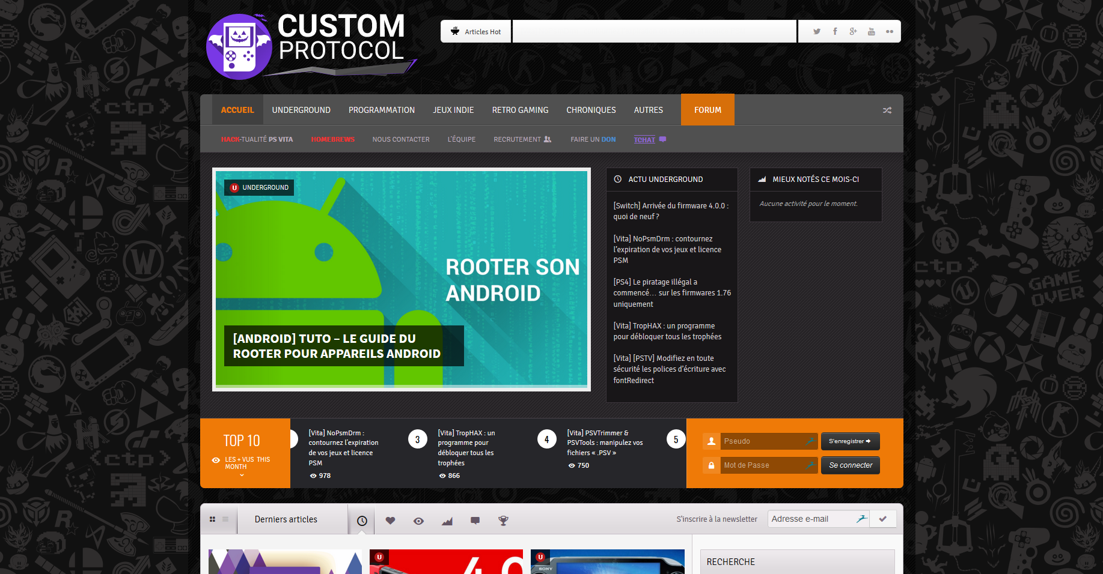Click Faire un don link
Screen dimensions: 1103x574
(593, 139)
